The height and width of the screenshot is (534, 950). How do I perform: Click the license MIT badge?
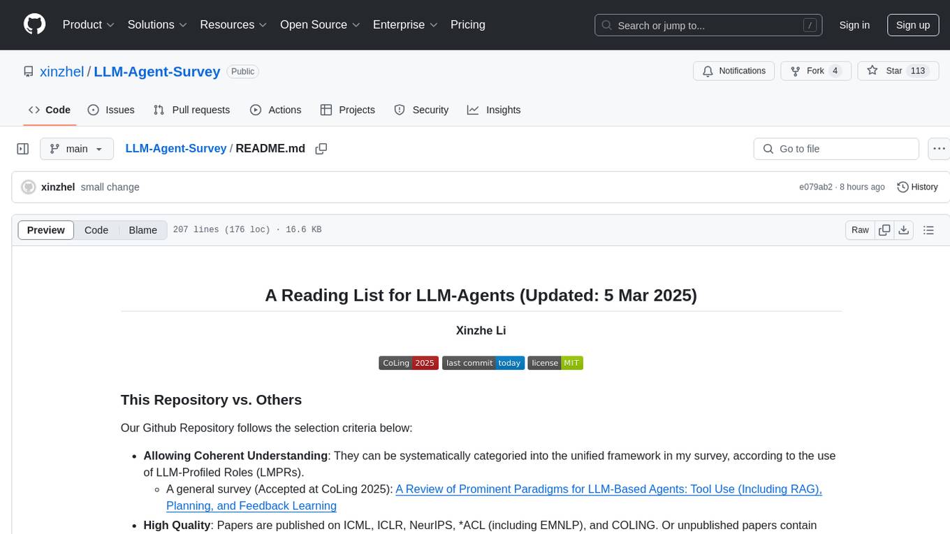[x=555, y=363]
